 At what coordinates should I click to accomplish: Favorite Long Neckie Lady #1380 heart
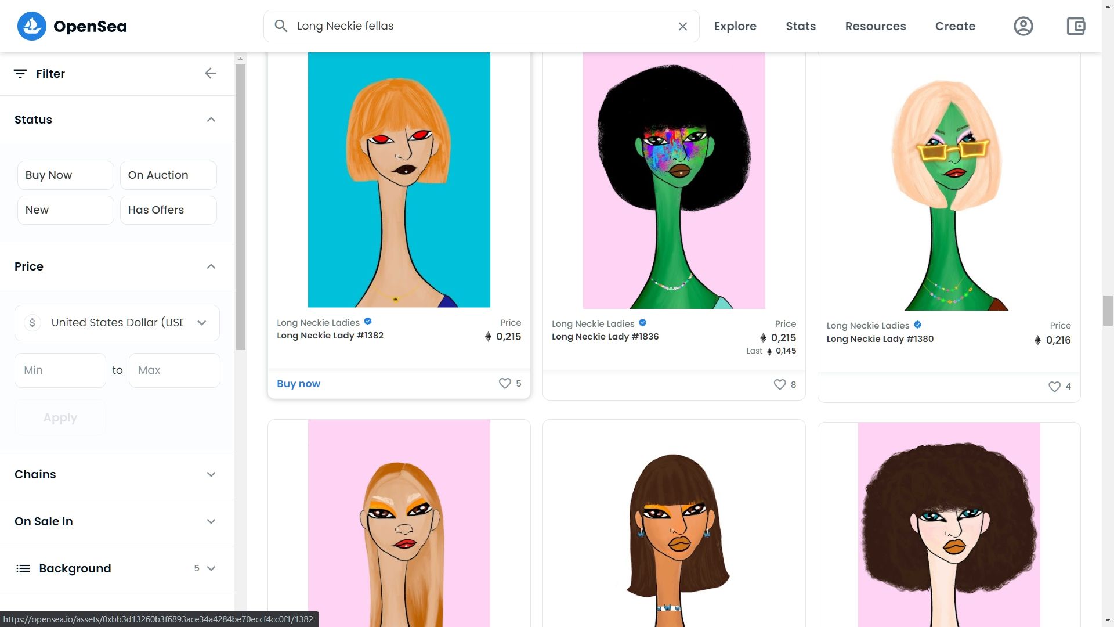(x=1054, y=387)
